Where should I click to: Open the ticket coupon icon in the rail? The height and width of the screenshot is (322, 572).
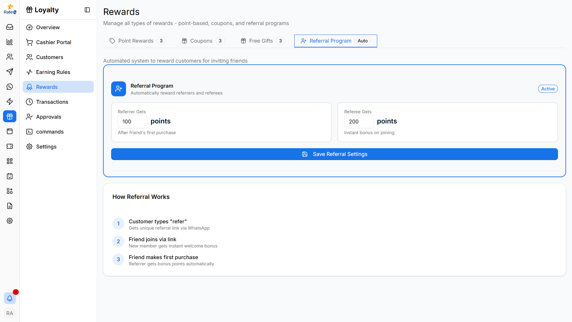[x=10, y=146]
